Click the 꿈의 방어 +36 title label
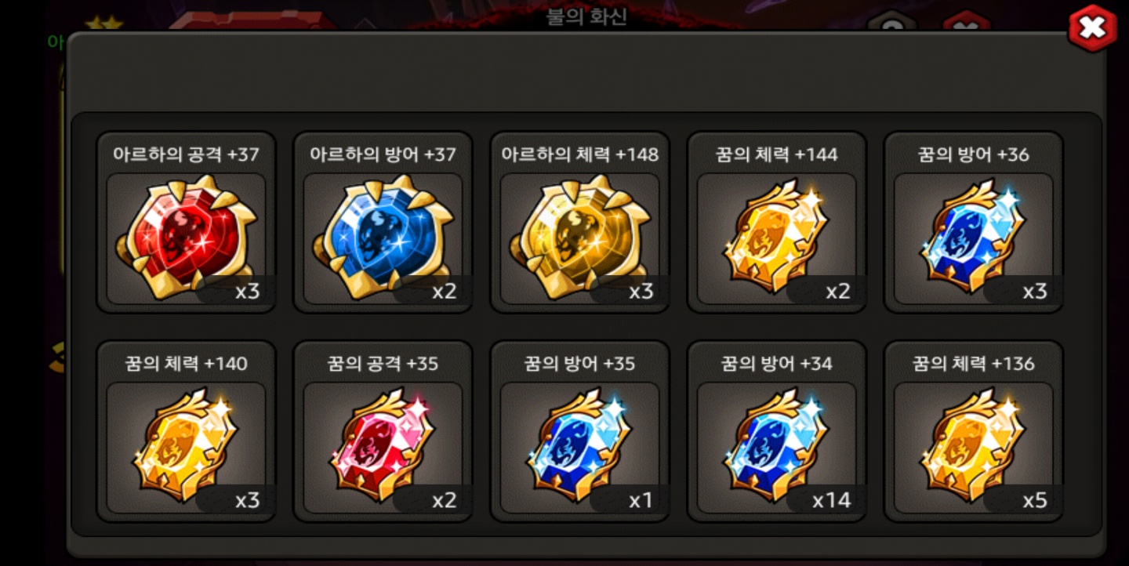1129x566 pixels. pos(973,154)
